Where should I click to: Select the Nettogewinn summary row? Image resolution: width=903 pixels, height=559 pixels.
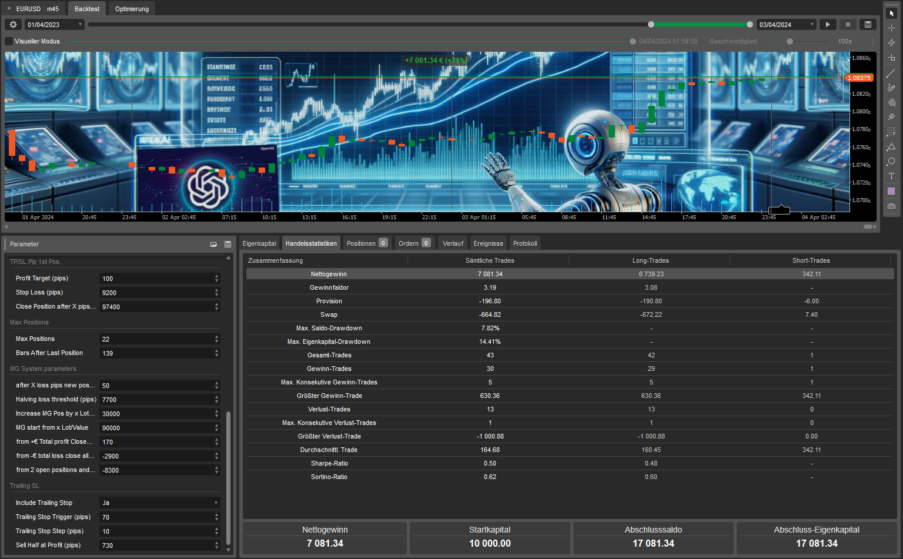[x=570, y=274]
